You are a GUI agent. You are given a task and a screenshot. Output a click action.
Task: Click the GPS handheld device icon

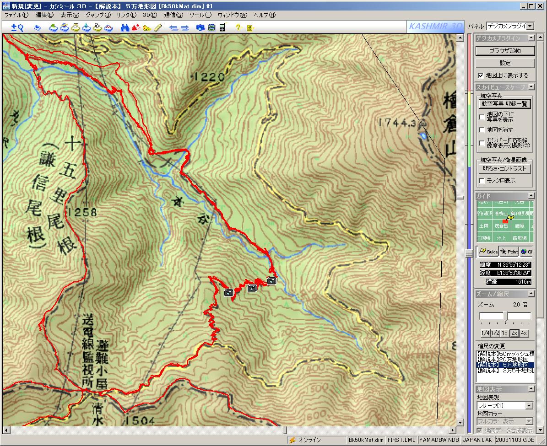222,27
